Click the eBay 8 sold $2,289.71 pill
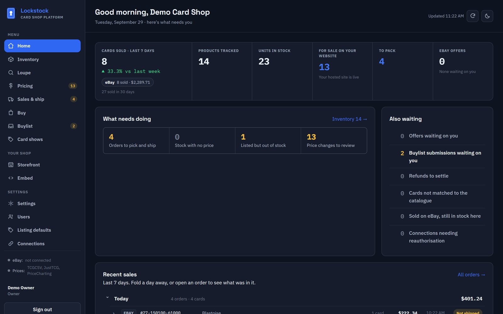 127,82
